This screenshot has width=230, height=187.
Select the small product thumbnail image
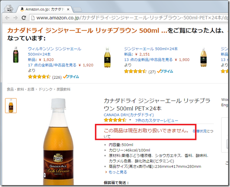11,105
